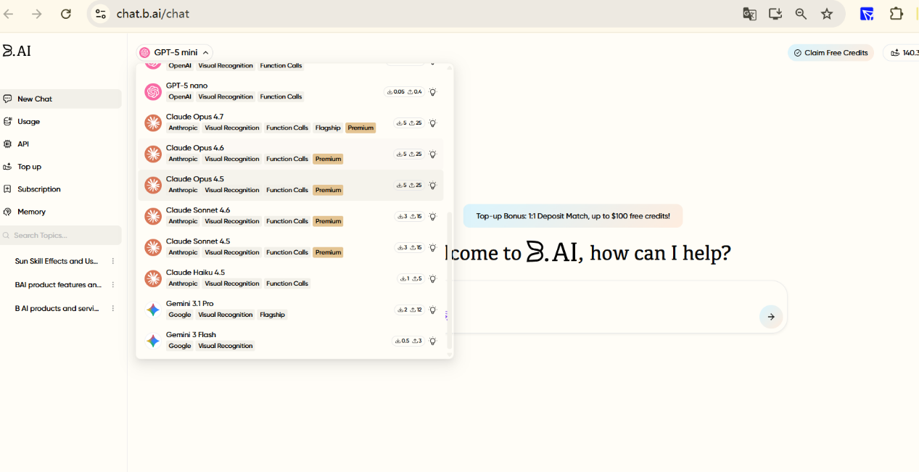Click Visual Recognition tag on Gemini 3 Flash row
Image resolution: width=919 pixels, height=472 pixels.
226,346
